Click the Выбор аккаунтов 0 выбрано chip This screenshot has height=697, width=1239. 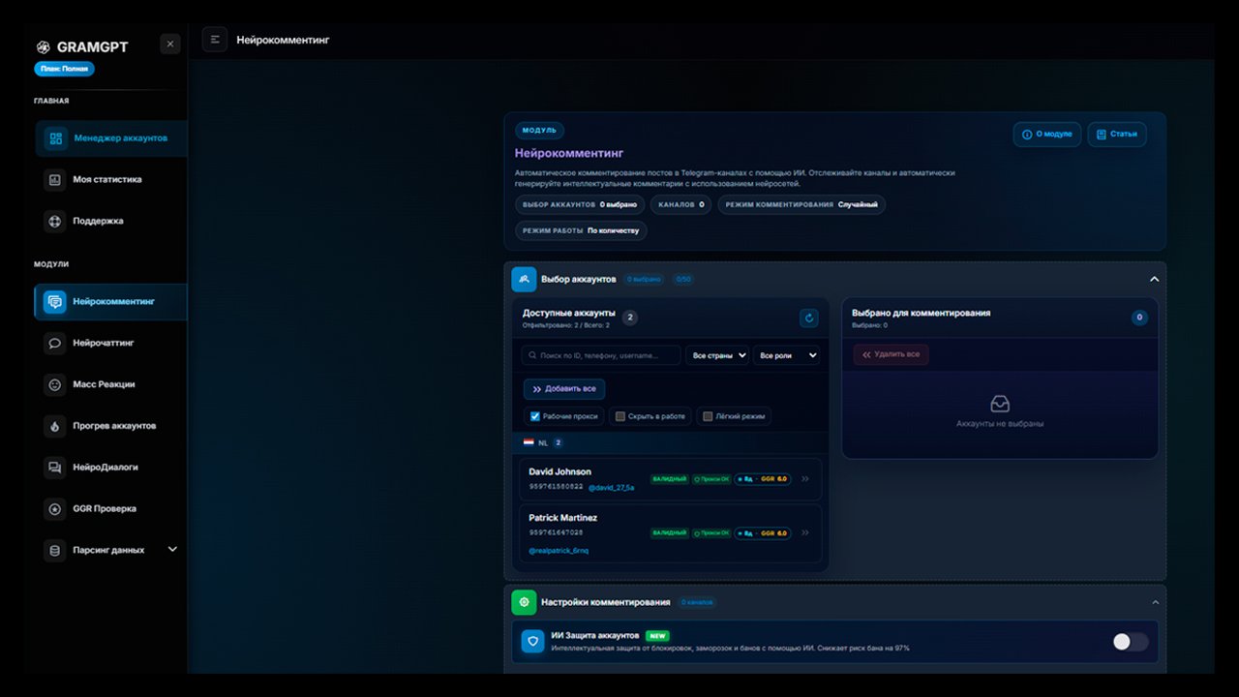tap(580, 204)
